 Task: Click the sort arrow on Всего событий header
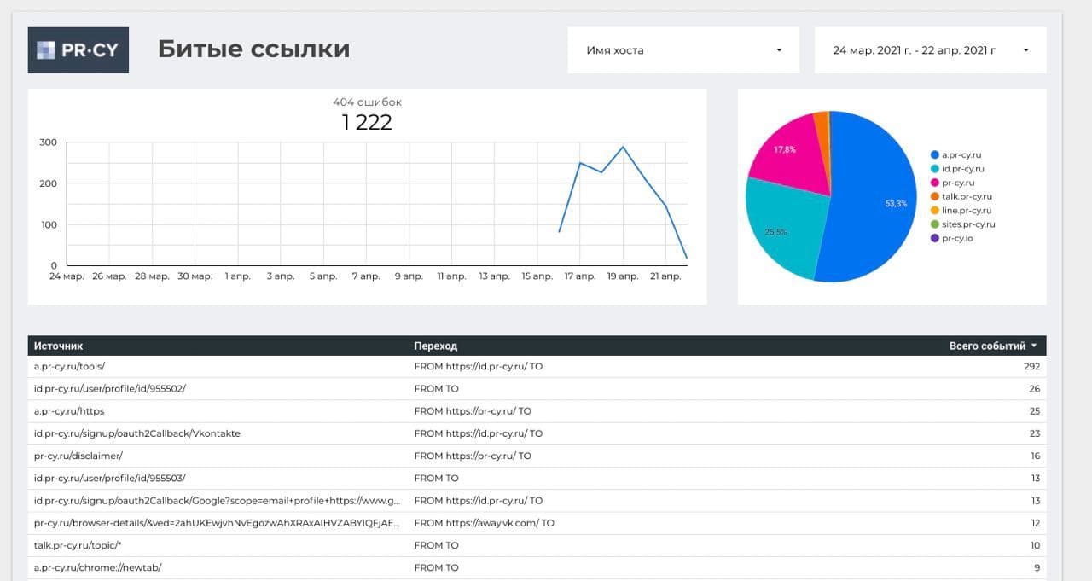pos(1032,346)
